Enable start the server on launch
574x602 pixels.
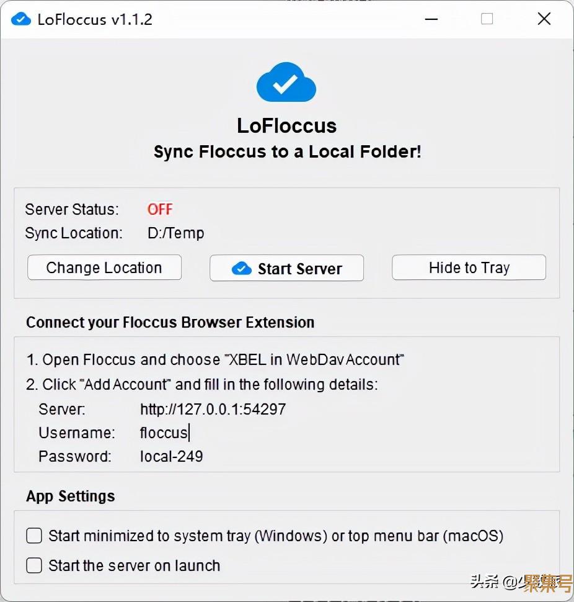pyautogui.click(x=34, y=565)
